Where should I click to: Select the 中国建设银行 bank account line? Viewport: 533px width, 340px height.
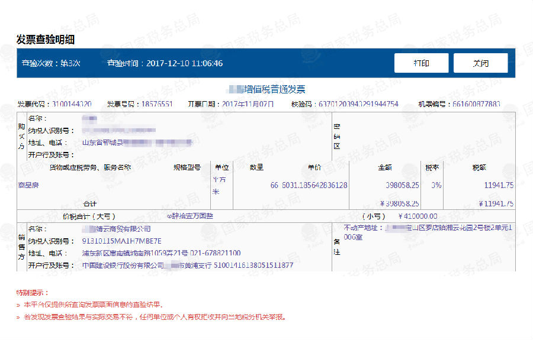(x=187, y=265)
